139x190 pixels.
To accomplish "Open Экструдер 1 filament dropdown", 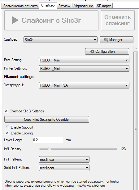I will point(84,85).
